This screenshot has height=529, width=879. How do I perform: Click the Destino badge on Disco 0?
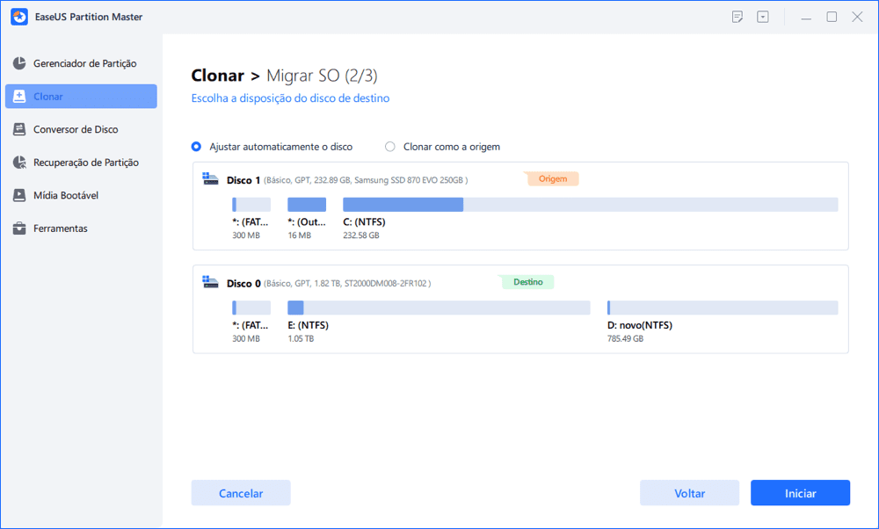click(527, 282)
